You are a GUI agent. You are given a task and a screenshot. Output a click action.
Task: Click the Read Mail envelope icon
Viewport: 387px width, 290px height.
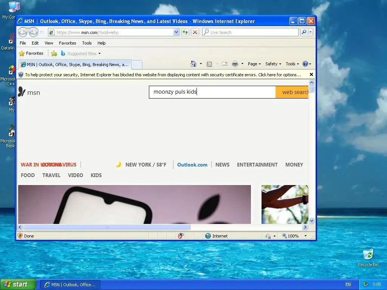point(224,64)
